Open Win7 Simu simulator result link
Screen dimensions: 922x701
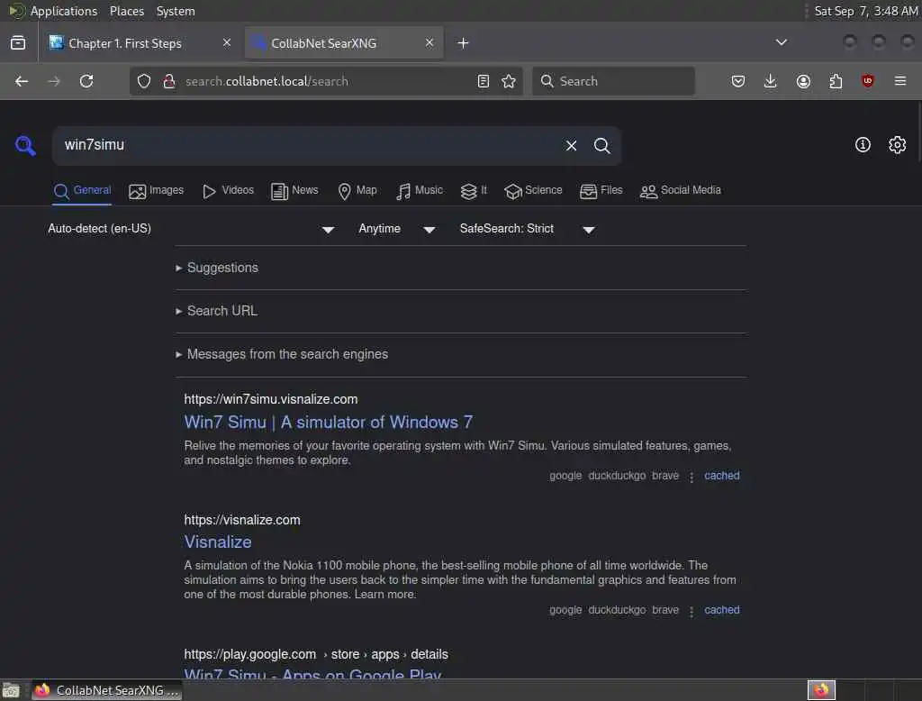point(328,422)
